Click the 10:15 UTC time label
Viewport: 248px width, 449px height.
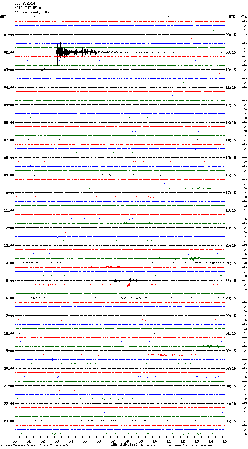click(231, 70)
